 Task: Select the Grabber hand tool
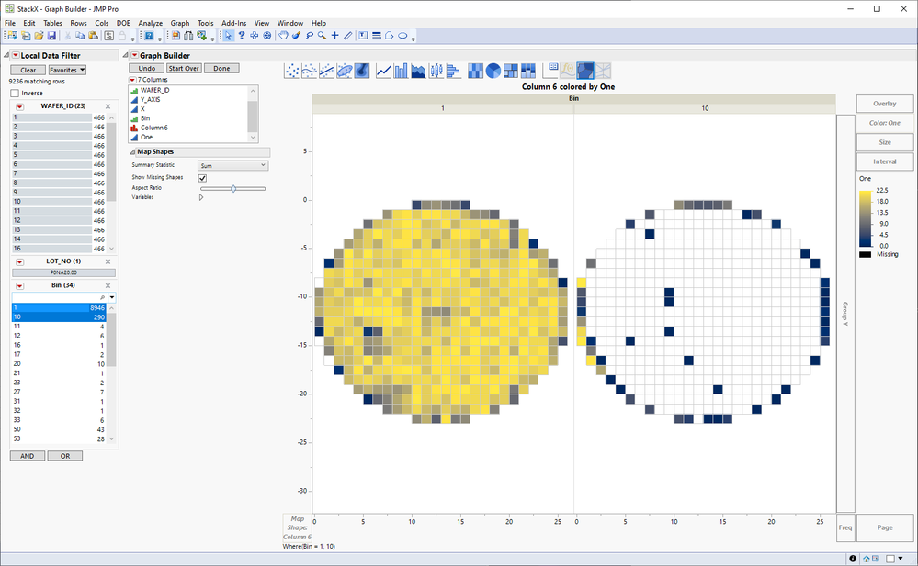pyautogui.click(x=283, y=36)
